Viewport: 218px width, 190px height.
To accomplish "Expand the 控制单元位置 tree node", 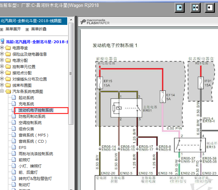I will click(x=2, y=66).
